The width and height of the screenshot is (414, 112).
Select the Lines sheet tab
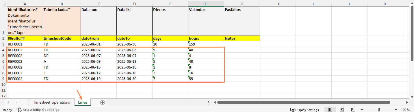(83, 102)
